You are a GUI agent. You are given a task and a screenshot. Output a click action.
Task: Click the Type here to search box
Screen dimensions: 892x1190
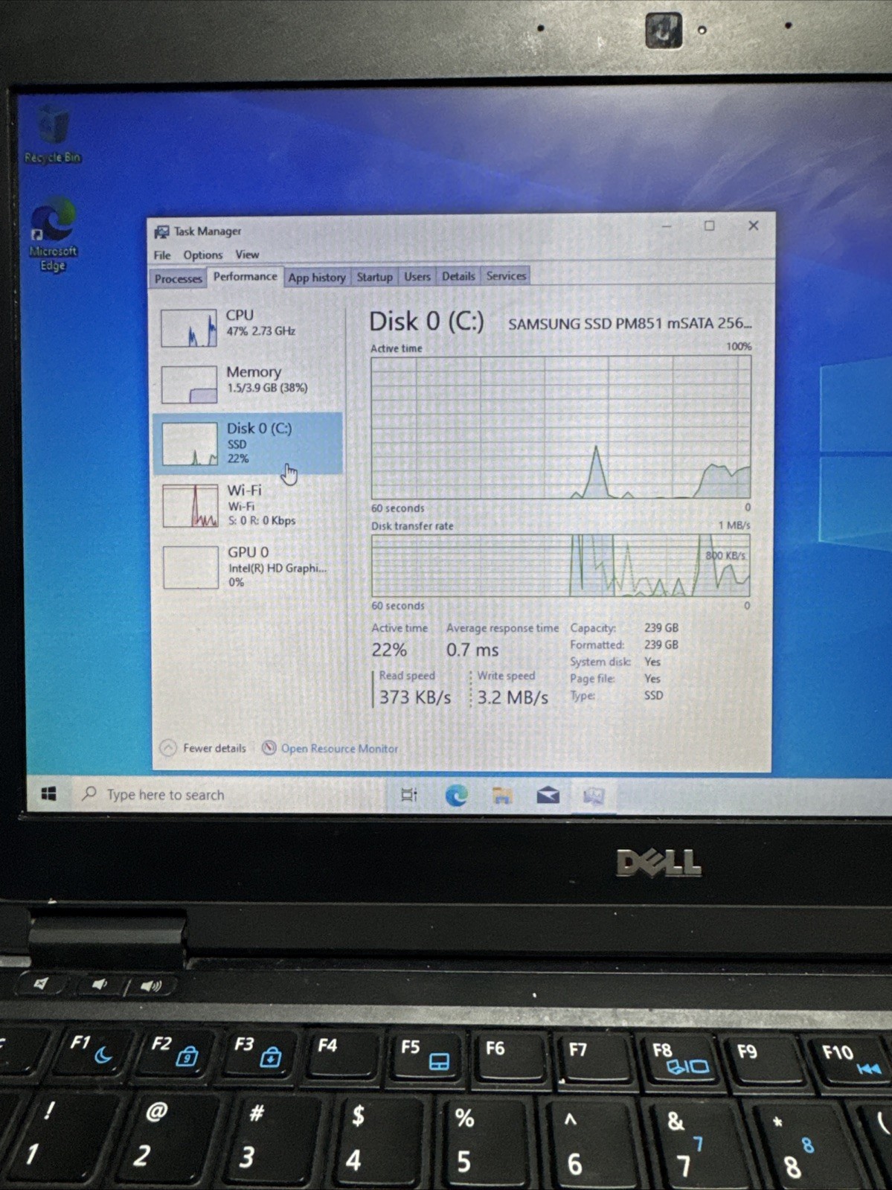[x=231, y=794]
